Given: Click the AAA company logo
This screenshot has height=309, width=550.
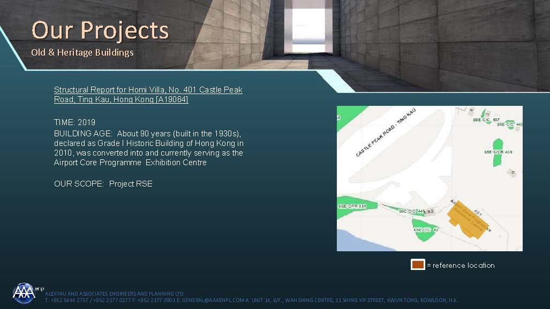Looking at the screenshot, I should pyautogui.click(x=24, y=292).
